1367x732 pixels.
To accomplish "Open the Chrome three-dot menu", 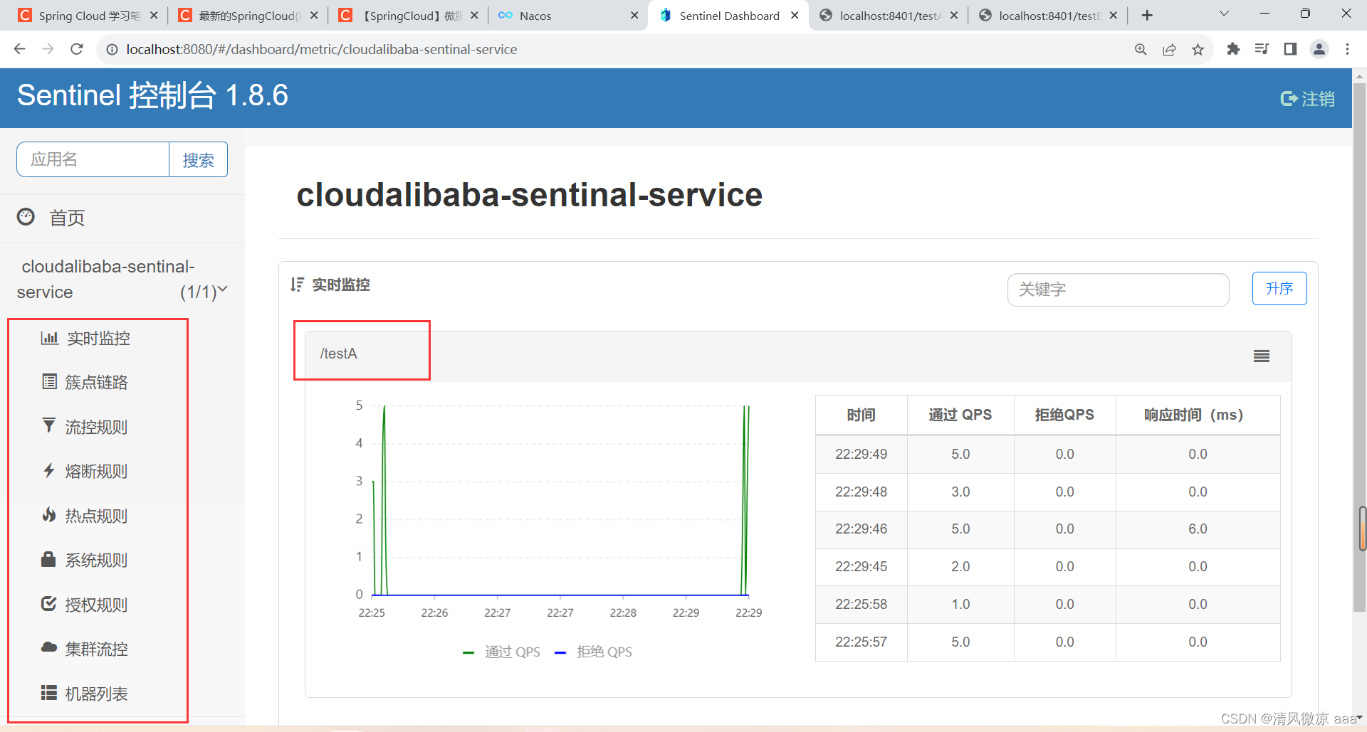I will click(x=1347, y=49).
